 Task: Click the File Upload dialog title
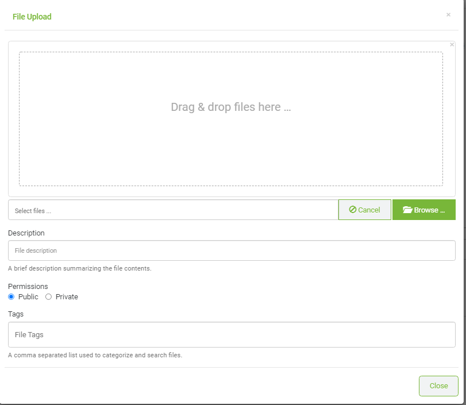pos(32,17)
